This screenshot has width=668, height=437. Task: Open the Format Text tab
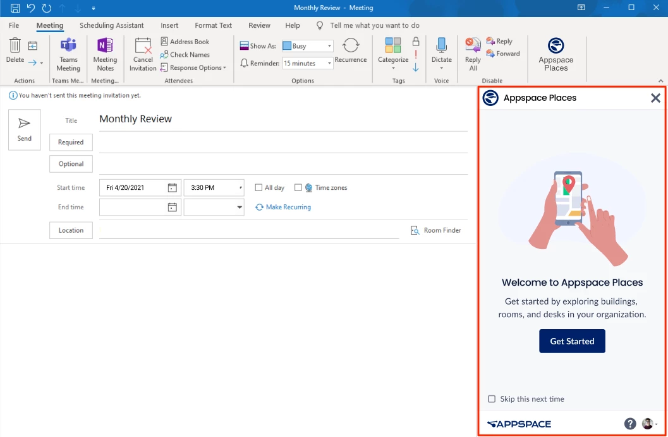pos(214,25)
